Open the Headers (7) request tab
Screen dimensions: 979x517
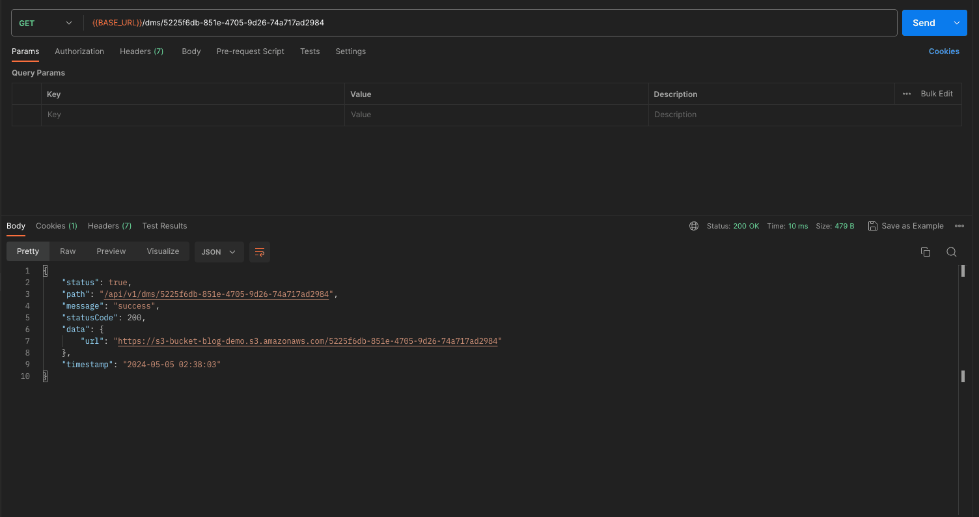[x=141, y=51]
